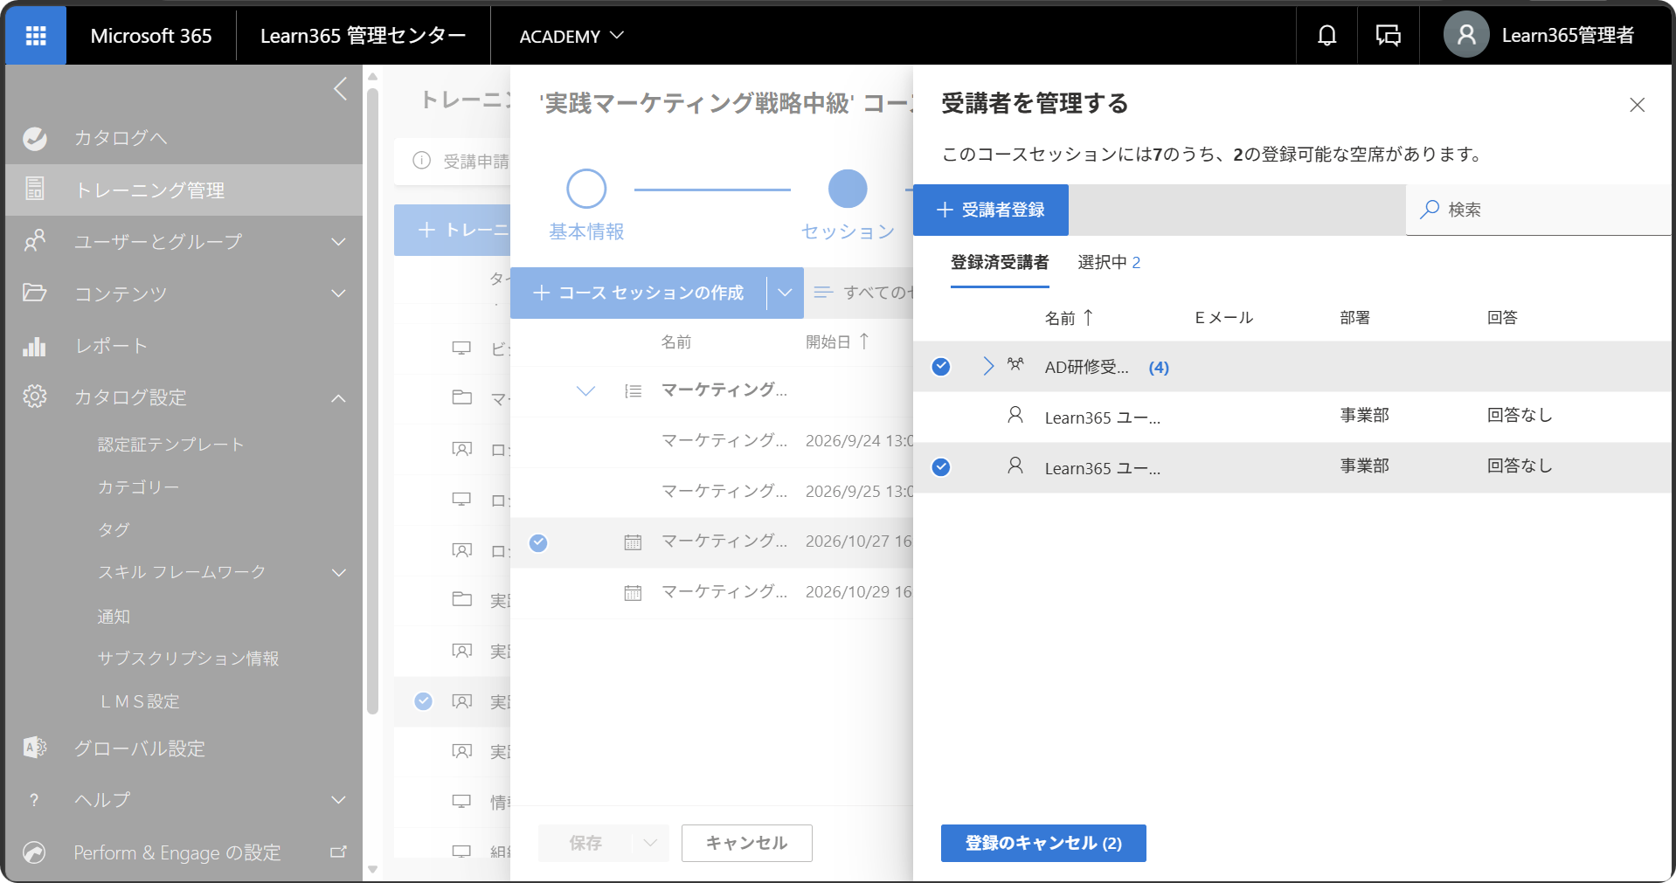This screenshot has height=883, width=1676.
Task: Click コース セッションの作成 button
Action: coord(638,293)
